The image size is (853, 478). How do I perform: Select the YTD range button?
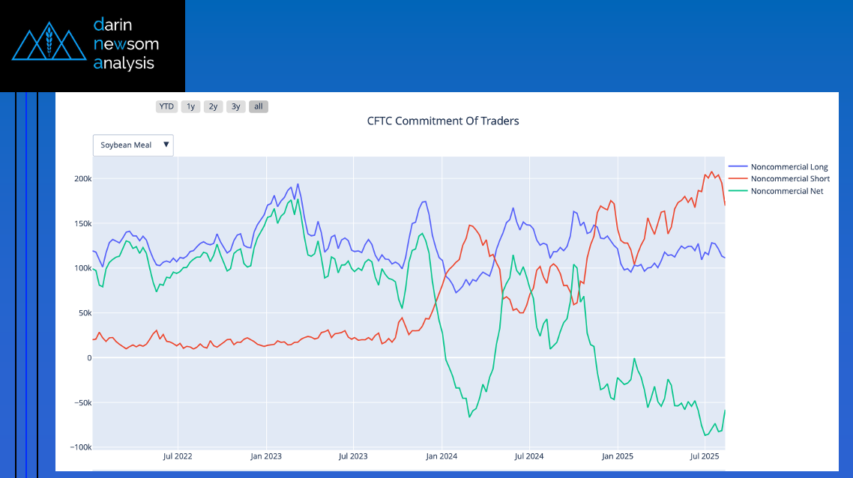tap(166, 106)
